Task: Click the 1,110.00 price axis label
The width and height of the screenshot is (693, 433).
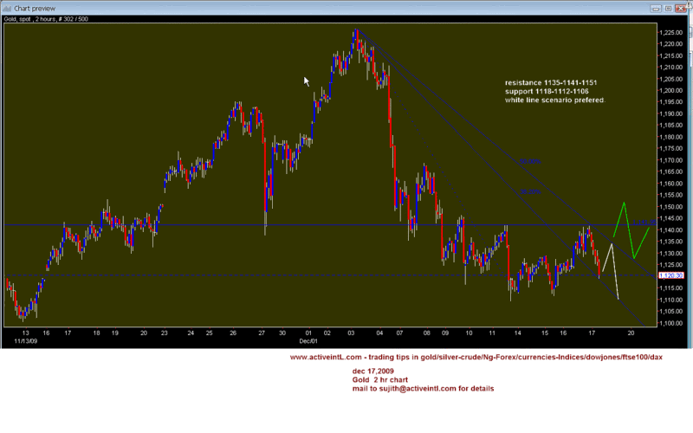Action: tap(672, 300)
